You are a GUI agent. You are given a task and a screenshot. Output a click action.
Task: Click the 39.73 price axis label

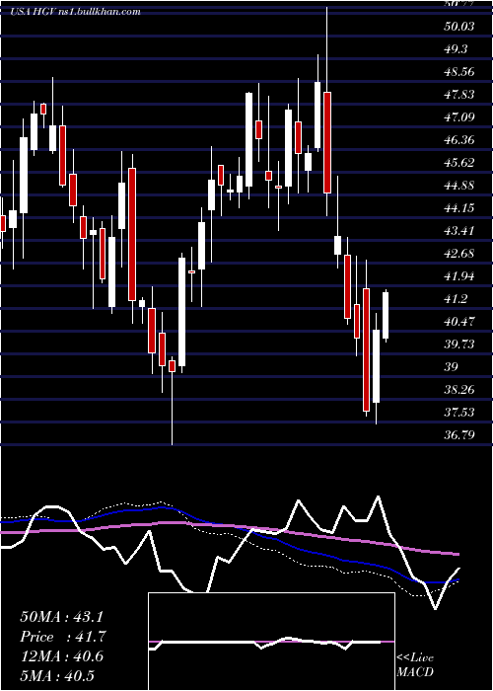459,345
